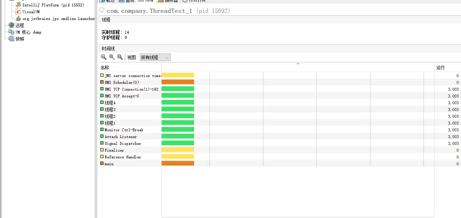Click the running time value for 线程2
The height and width of the screenshot is (218, 461).
454,116
